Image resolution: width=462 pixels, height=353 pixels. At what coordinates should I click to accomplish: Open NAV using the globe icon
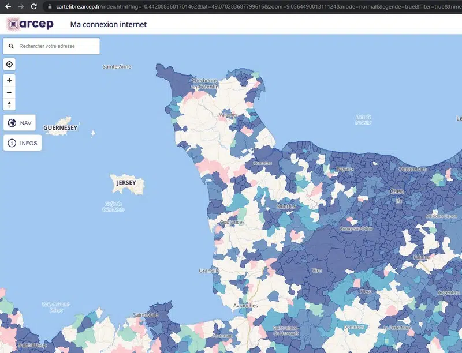click(12, 122)
